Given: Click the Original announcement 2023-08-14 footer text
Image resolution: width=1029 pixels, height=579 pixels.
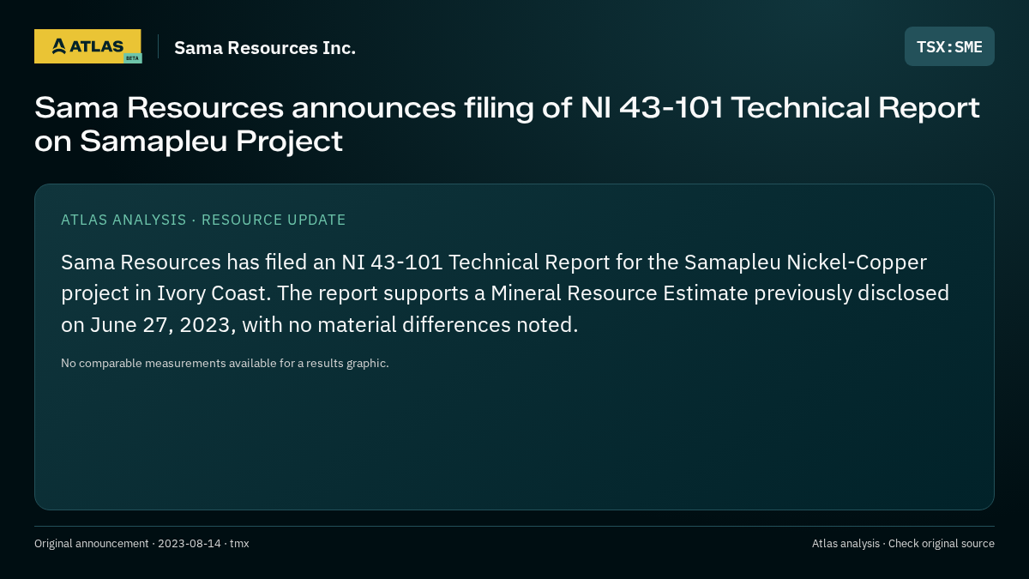Looking at the screenshot, I should 141,544.
